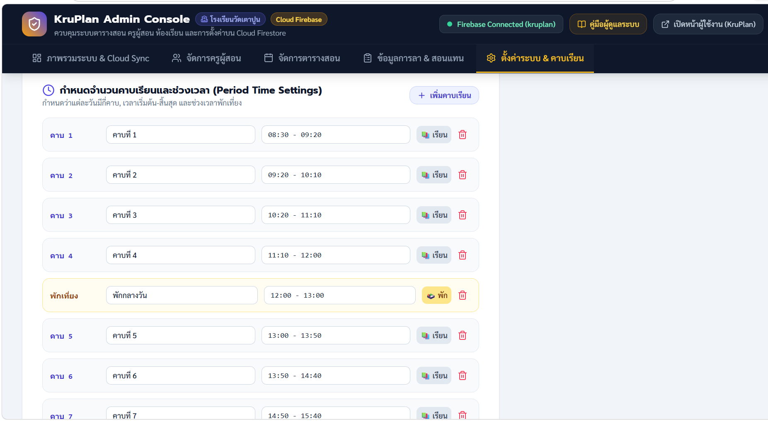Click the clock icon beside Period Time Settings

click(48, 90)
